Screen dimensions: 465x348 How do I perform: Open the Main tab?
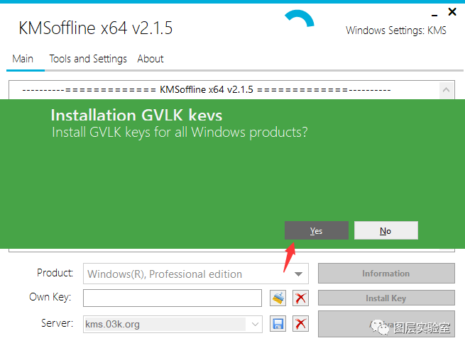(23, 59)
